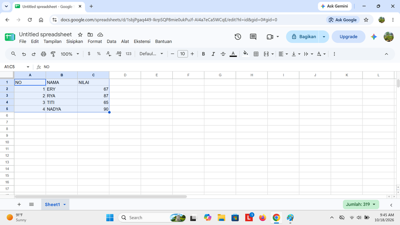
Task: Expand Bagikan quick share dropdown
Action: tap(324, 37)
